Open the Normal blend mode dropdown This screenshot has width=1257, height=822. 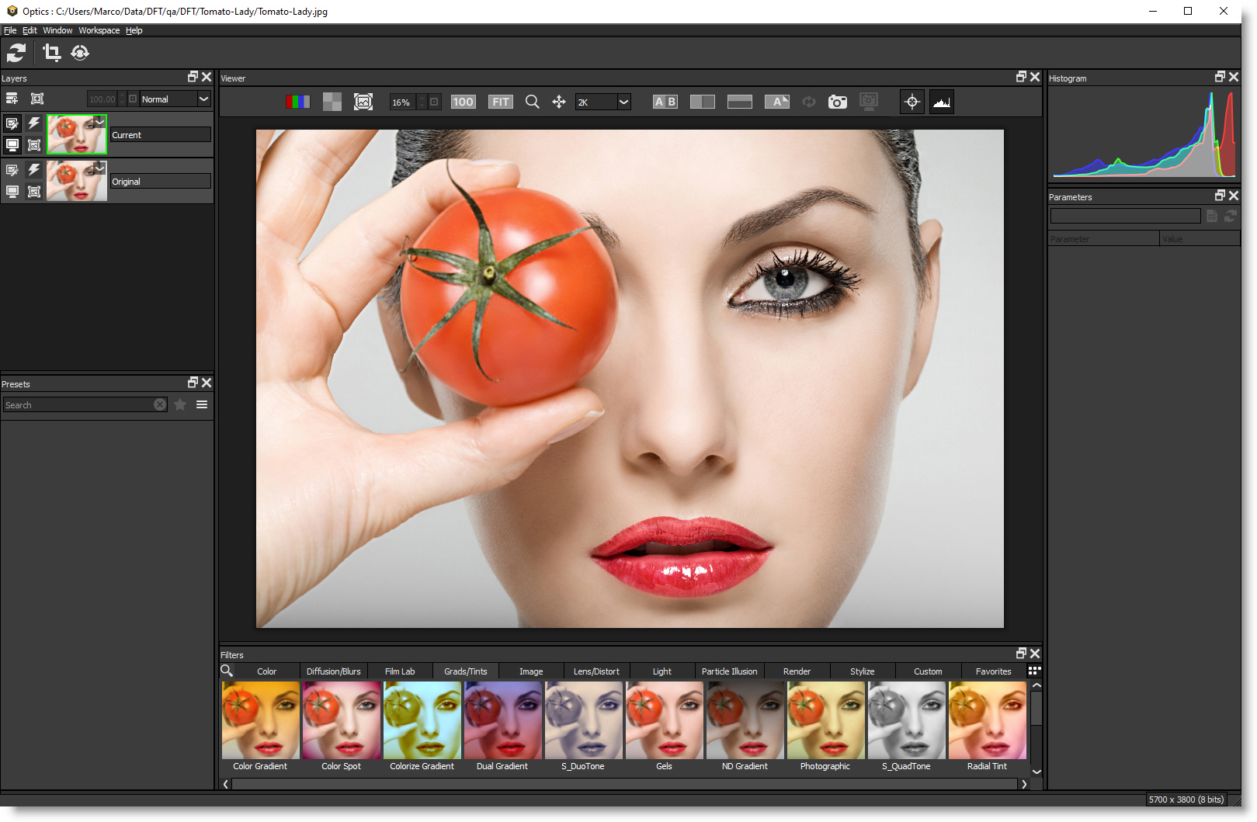(203, 99)
